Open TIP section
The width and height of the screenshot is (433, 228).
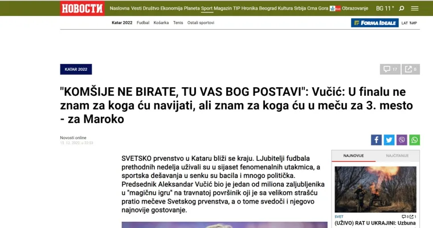(x=236, y=9)
